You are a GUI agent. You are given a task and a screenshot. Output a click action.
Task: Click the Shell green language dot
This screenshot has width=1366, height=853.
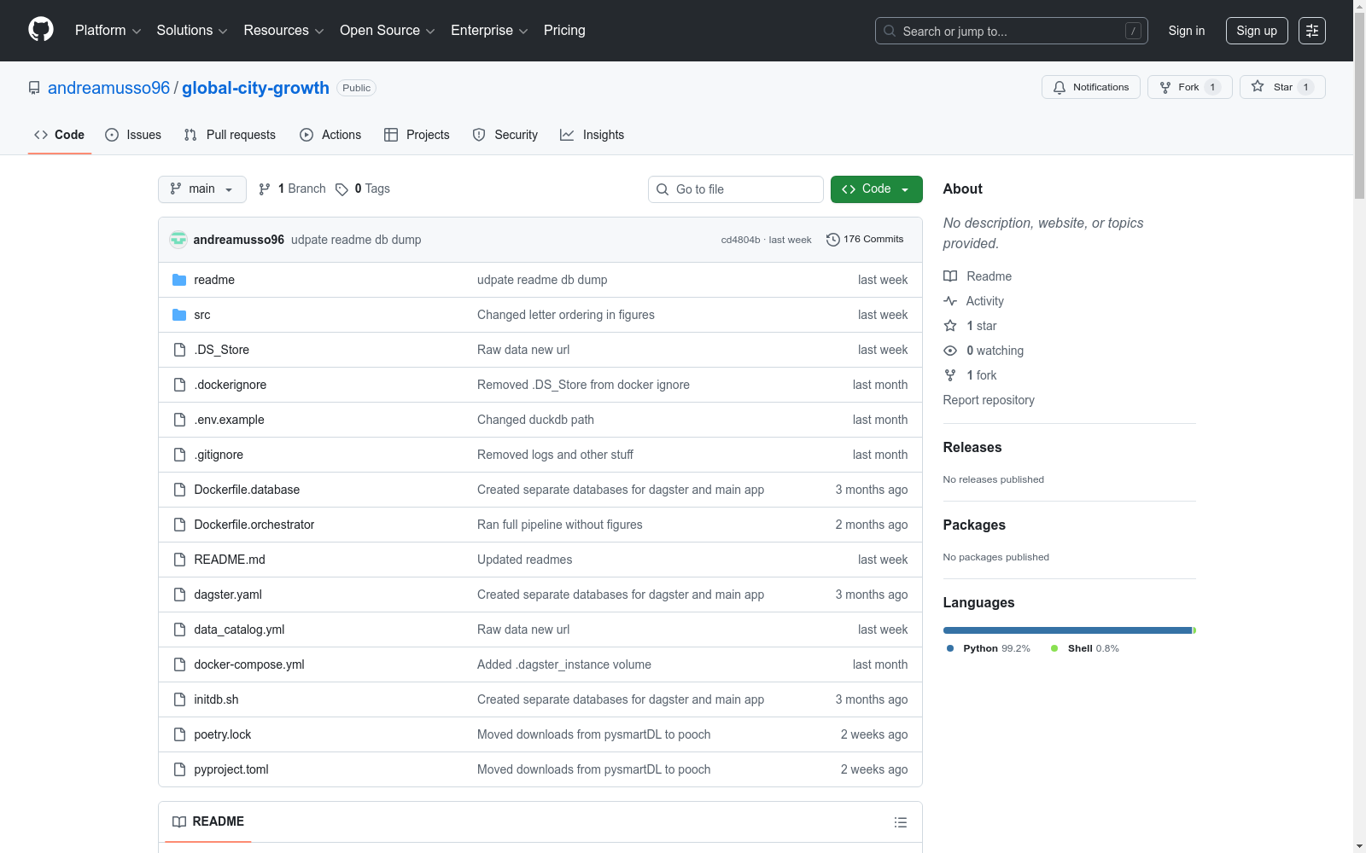[x=1054, y=648]
